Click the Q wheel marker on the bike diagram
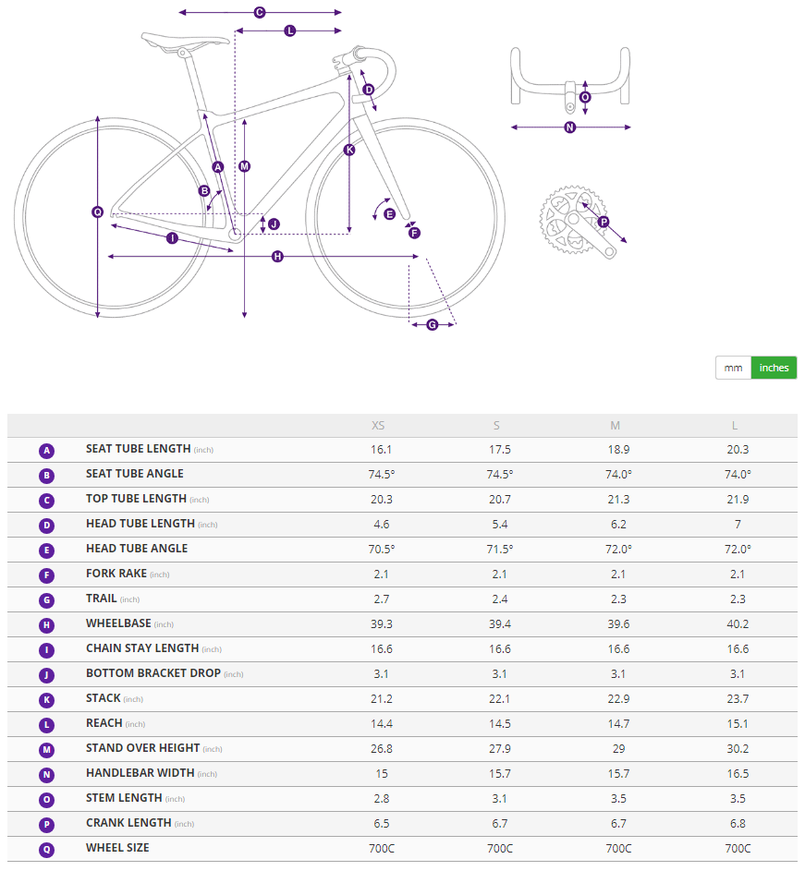 pos(97,212)
